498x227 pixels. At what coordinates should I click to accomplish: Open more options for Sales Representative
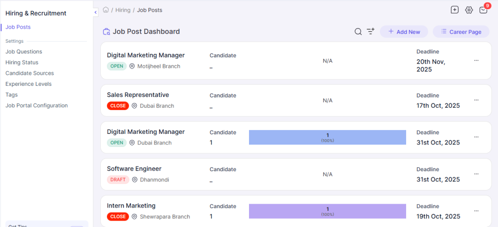[x=476, y=100]
